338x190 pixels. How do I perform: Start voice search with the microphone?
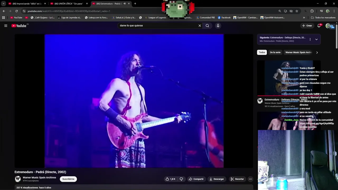tap(218, 26)
